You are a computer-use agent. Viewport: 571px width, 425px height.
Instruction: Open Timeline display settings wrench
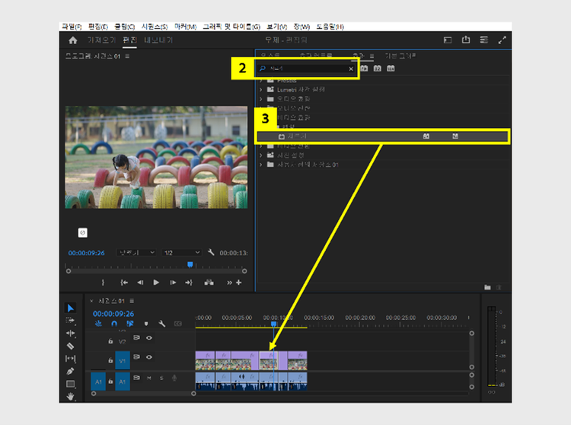pos(161,324)
